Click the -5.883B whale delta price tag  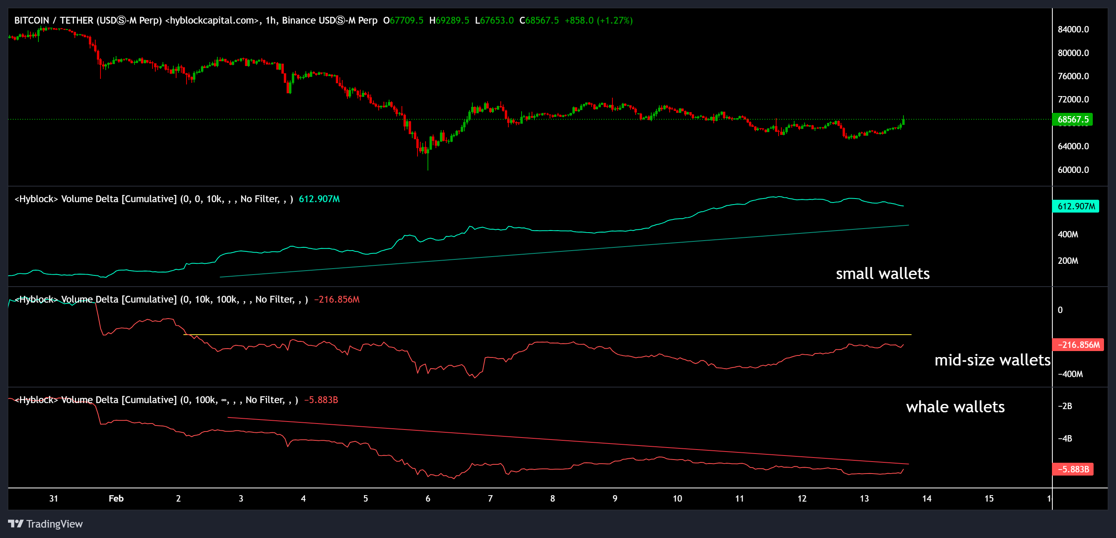(x=1073, y=468)
